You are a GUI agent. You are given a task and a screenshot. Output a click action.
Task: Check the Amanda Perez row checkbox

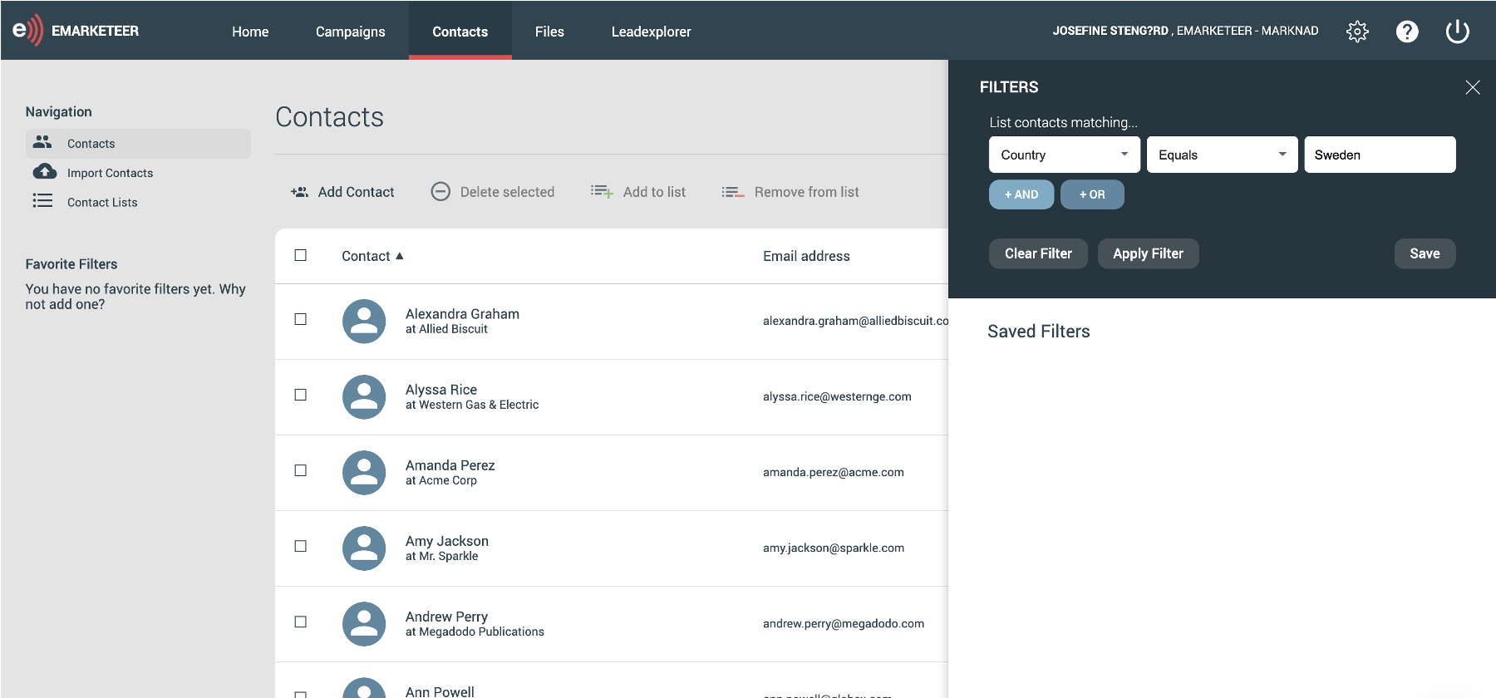point(301,470)
